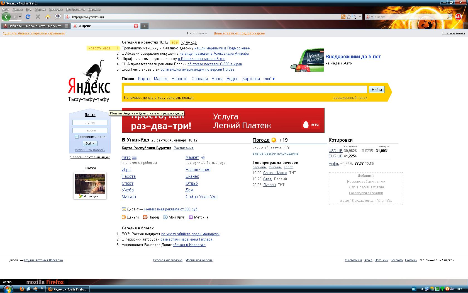This screenshot has width=468, height=293.
Task: Click the RU language indicator in tray
Action: 414,289
